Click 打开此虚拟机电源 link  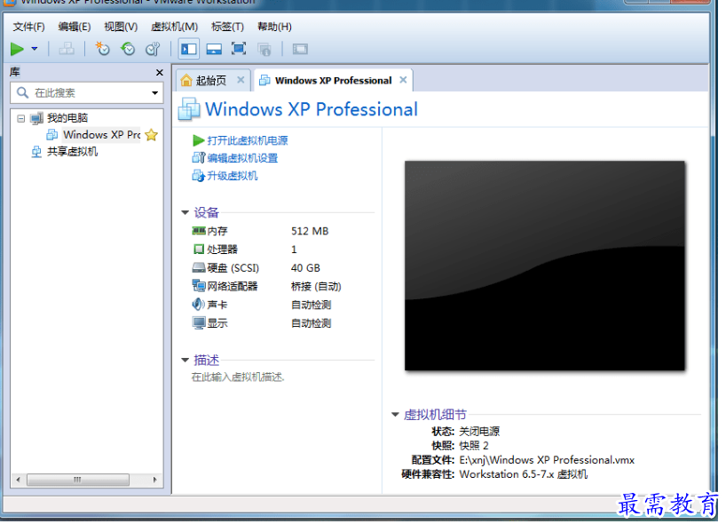(x=248, y=140)
